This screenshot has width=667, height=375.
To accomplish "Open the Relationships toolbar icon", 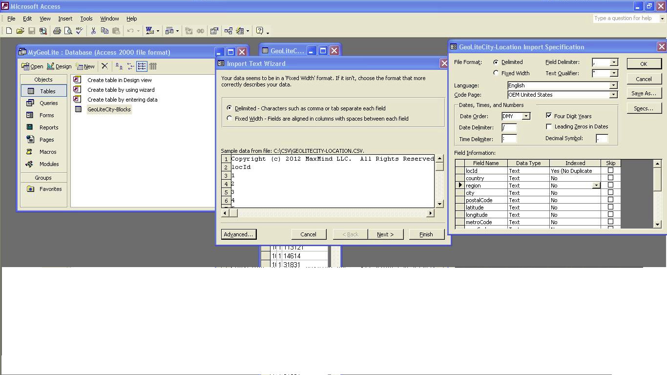I will pos(228,31).
